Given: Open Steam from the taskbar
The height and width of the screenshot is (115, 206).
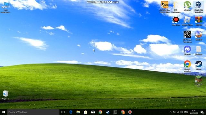Looking at the screenshot, I should point(108,112).
